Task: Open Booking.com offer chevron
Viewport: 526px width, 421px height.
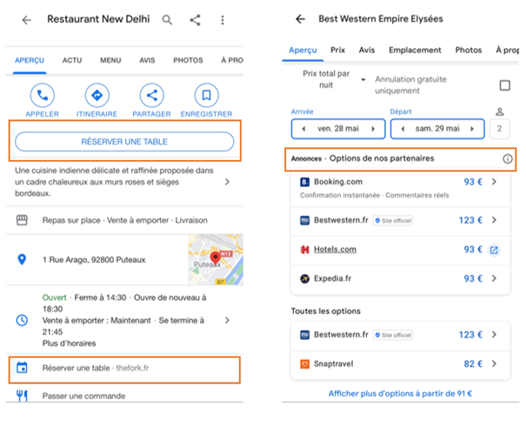Action: 494,182
